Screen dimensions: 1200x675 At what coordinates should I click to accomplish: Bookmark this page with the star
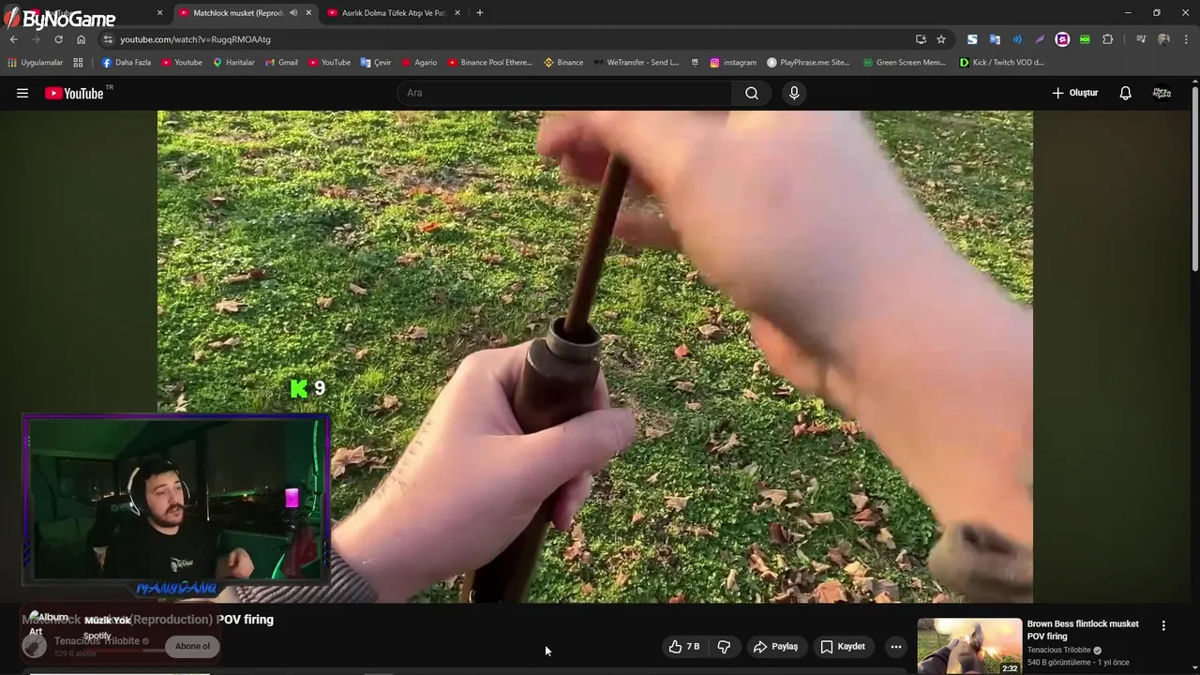click(x=941, y=39)
